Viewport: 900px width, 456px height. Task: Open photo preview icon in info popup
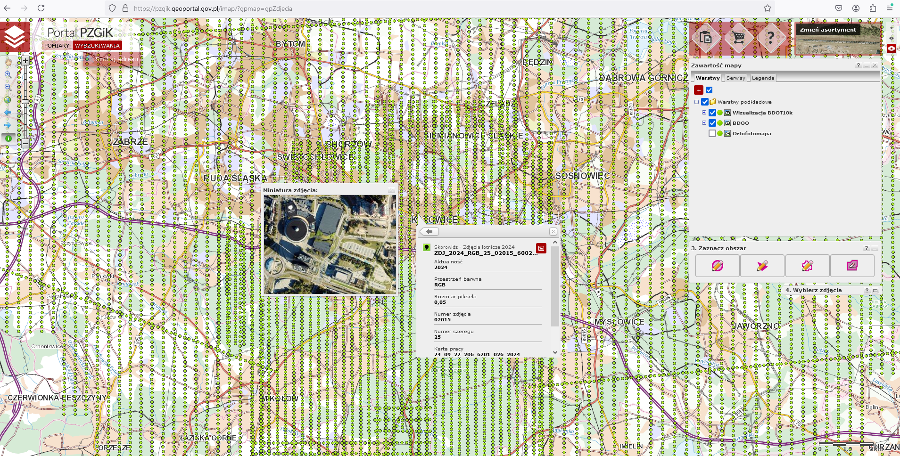pyautogui.click(x=541, y=248)
